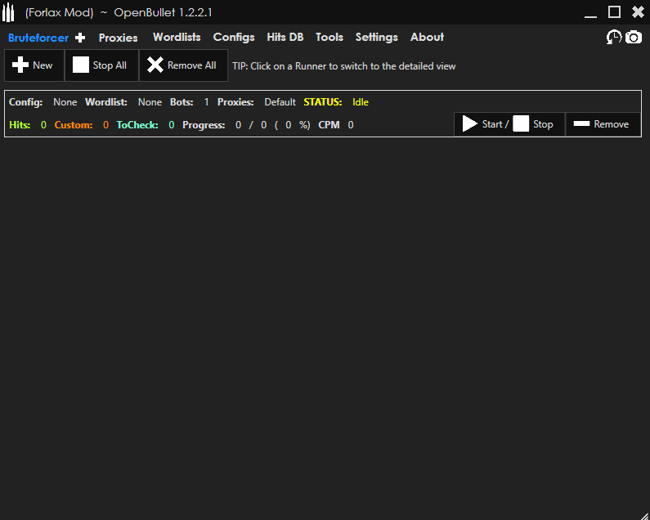Viewport: 650px width, 520px height.
Task: Open the Bruteforcer tab
Action: coord(38,38)
